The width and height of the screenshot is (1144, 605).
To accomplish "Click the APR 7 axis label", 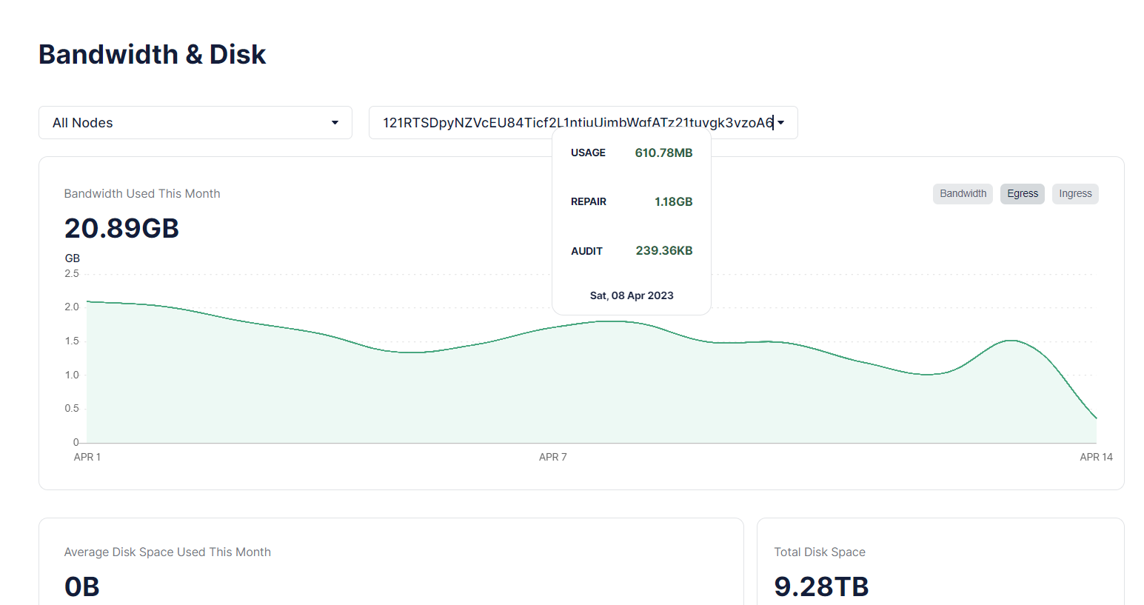I will pos(552,457).
